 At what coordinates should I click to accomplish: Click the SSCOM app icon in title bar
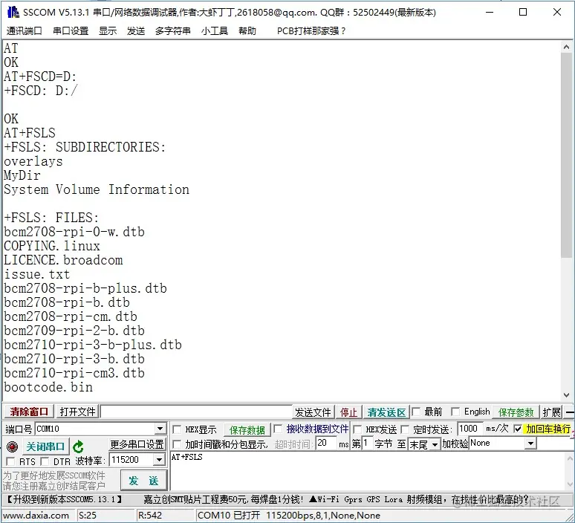(13, 12)
